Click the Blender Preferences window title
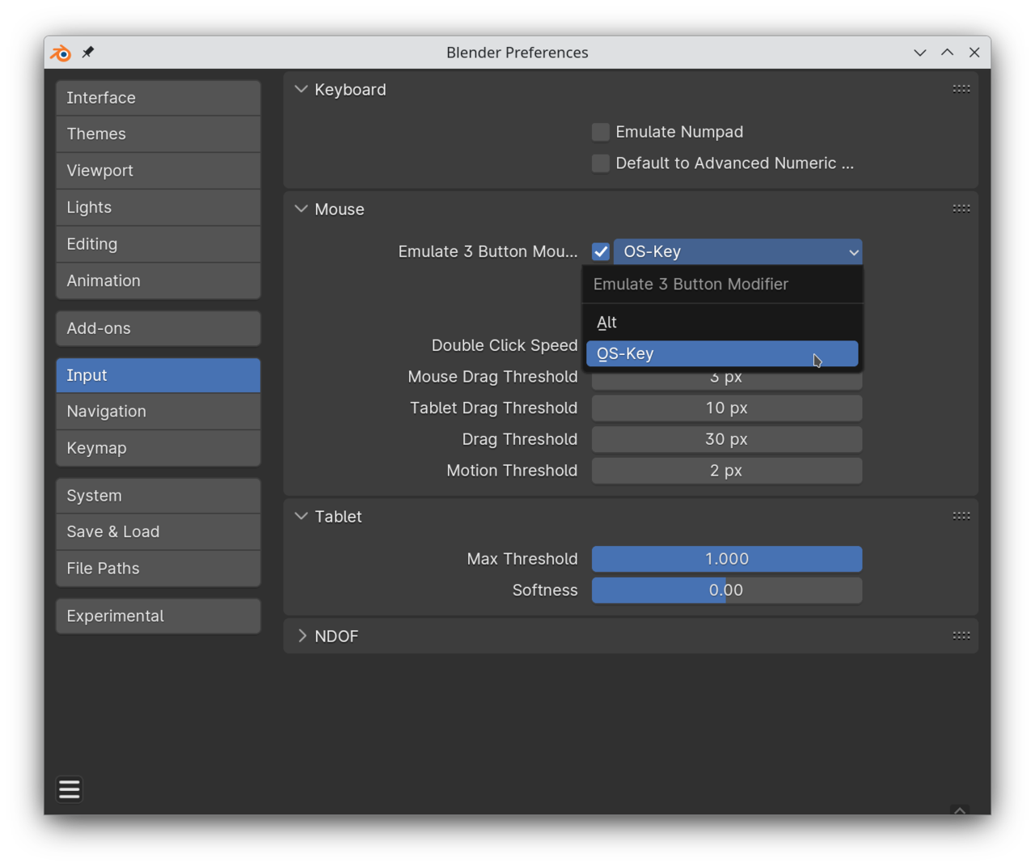 (517, 53)
